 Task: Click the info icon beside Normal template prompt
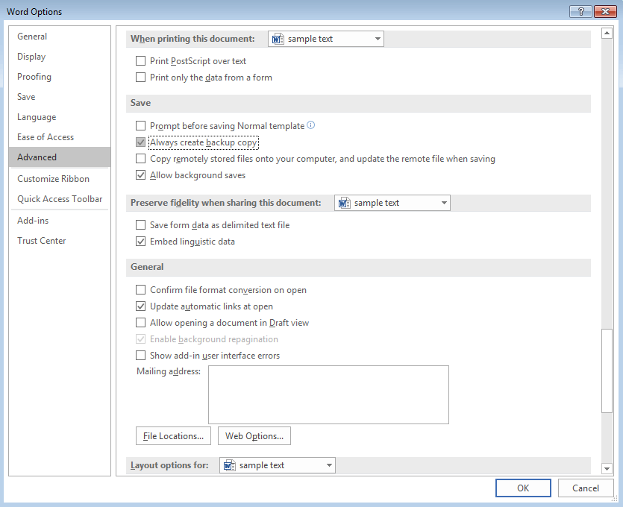click(311, 125)
